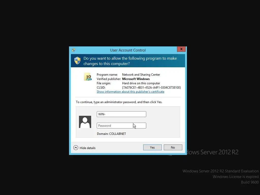Click the Microsoft Windows publisher name
This screenshot has width=260, height=195.
136,79
